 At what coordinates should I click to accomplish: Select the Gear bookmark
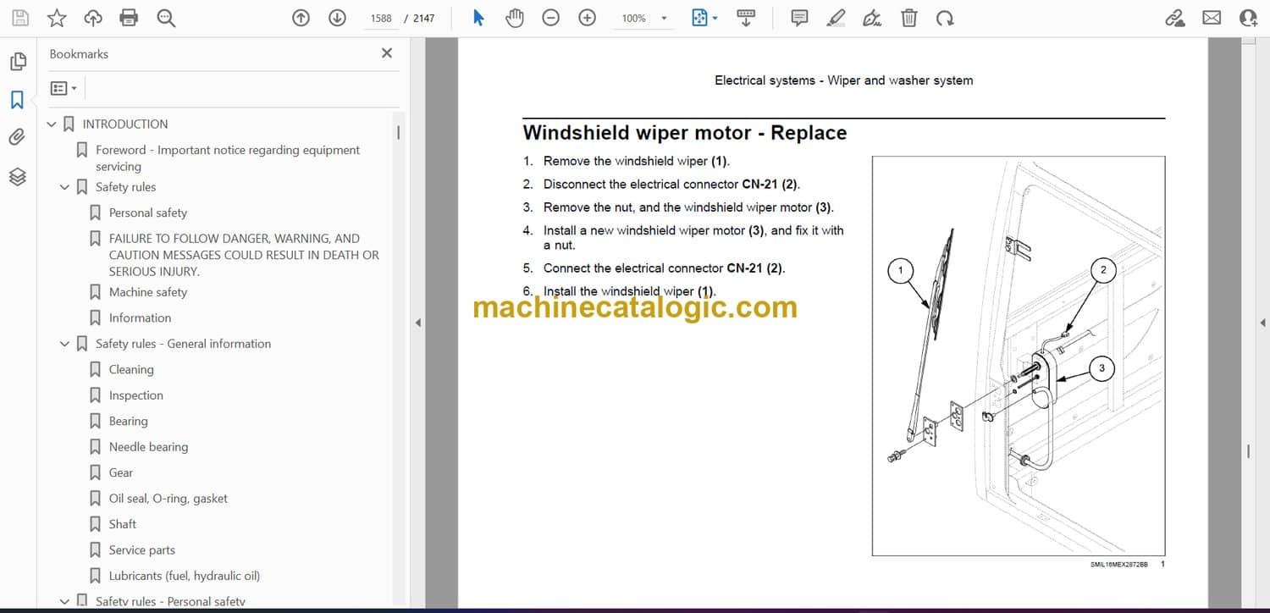tap(121, 472)
